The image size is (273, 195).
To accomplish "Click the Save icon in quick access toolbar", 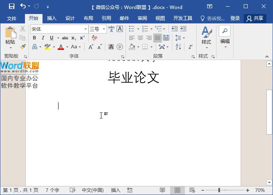I will [x=12, y=7].
